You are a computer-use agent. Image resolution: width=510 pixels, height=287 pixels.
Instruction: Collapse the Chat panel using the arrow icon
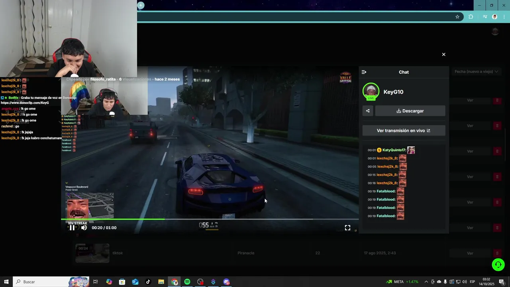[x=364, y=72]
